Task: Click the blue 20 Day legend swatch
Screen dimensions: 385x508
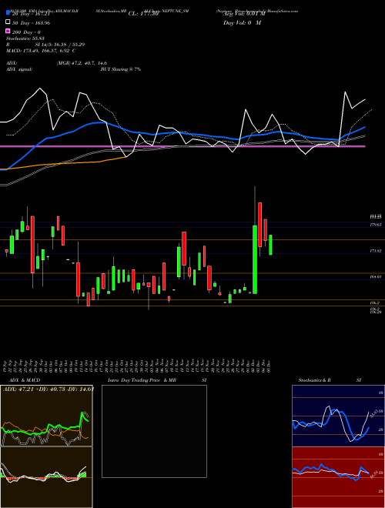Action: point(8,13)
